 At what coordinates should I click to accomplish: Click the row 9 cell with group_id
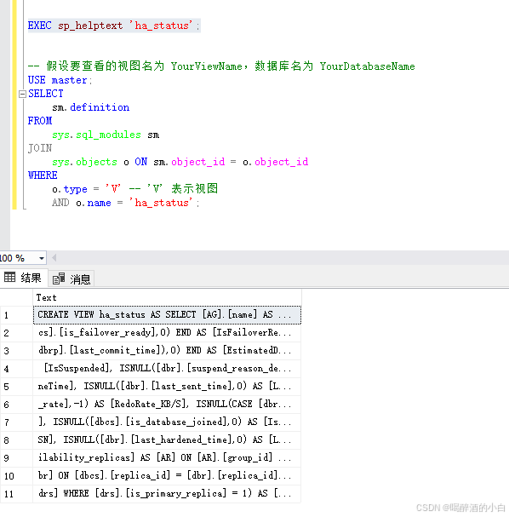[x=167, y=458]
